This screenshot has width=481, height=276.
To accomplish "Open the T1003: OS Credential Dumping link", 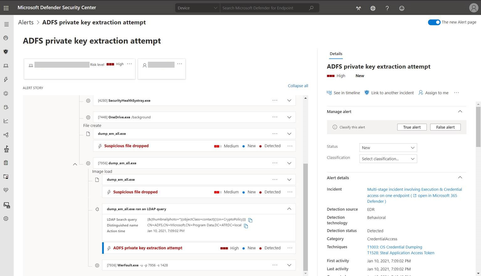I will pos(394,247).
